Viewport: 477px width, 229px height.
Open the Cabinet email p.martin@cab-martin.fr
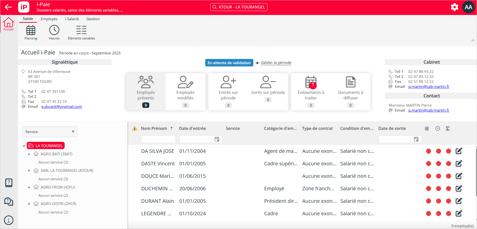click(429, 87)
